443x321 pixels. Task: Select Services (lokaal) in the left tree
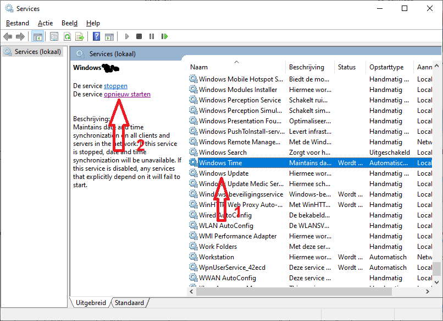pyautogui.click(x=34, y=52)
